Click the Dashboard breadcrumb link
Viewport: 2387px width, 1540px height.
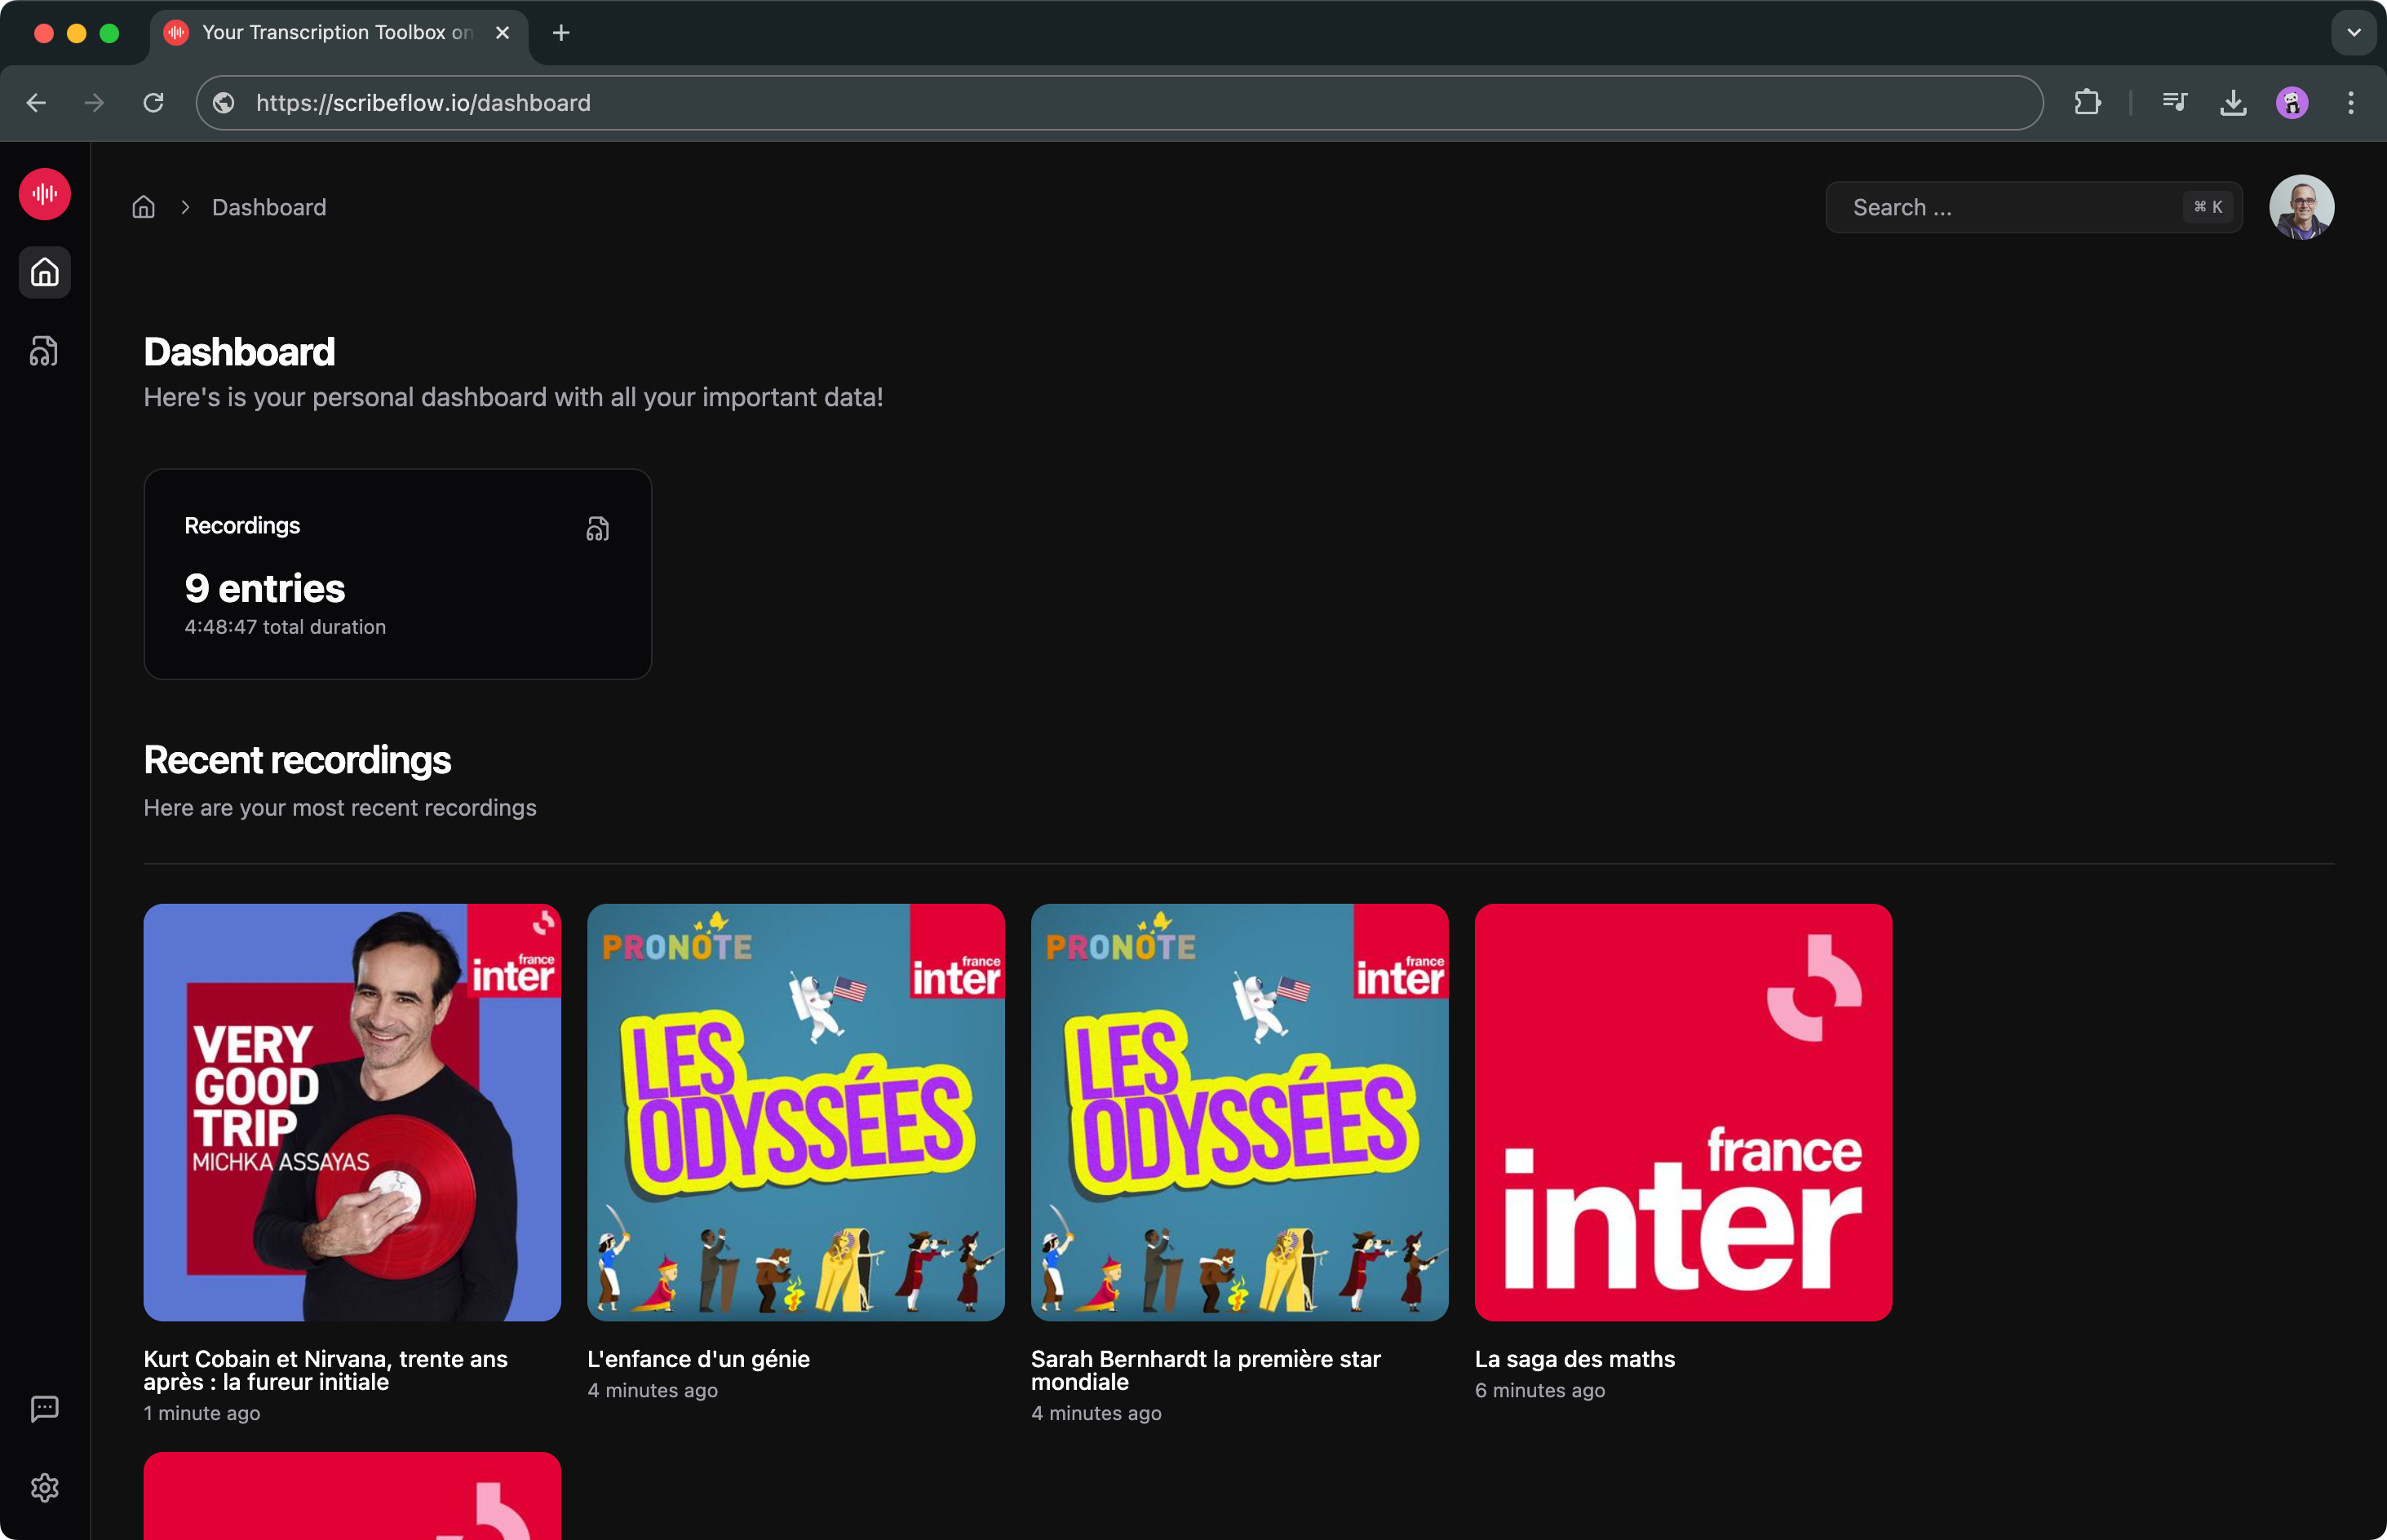pos(269,207)
